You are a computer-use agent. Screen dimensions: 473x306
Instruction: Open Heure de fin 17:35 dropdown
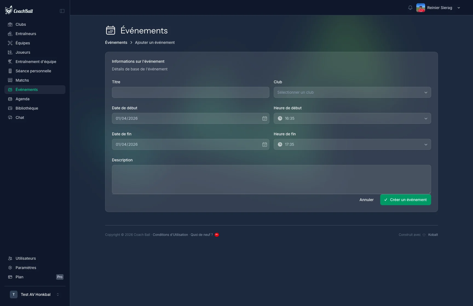pos(352,144)
